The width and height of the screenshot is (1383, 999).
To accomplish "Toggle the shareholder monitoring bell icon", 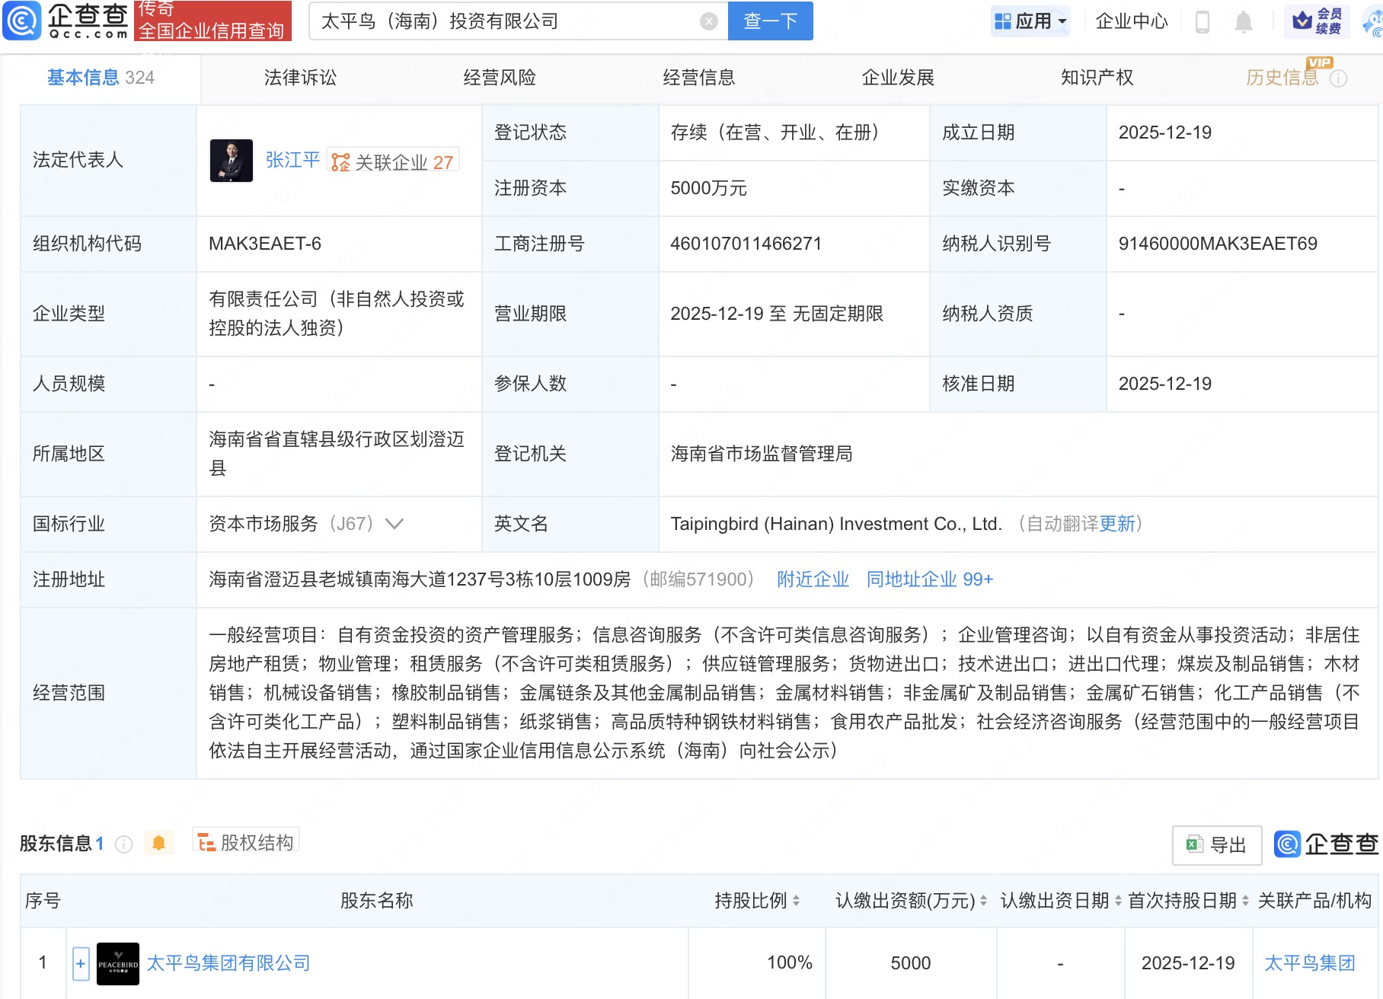I will (158, 843).
